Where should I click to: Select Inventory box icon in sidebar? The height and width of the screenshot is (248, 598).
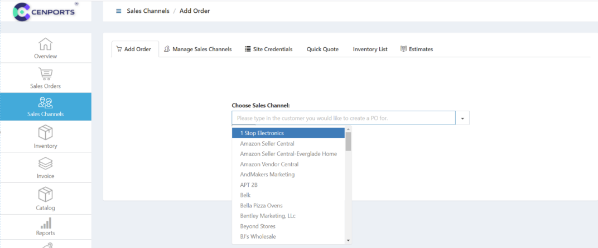pos(45,133)
